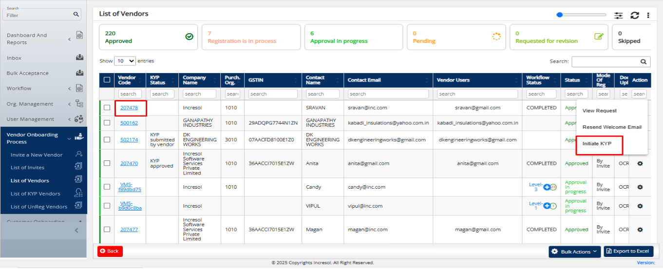Image resolution: width=663 pixels, height=273 pixels.
Task: Open Bulk Acceptance download icon in sidebar
Action: [80, 73]
